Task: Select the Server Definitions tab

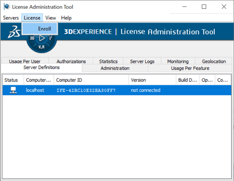Action: [x=41, y=68]
